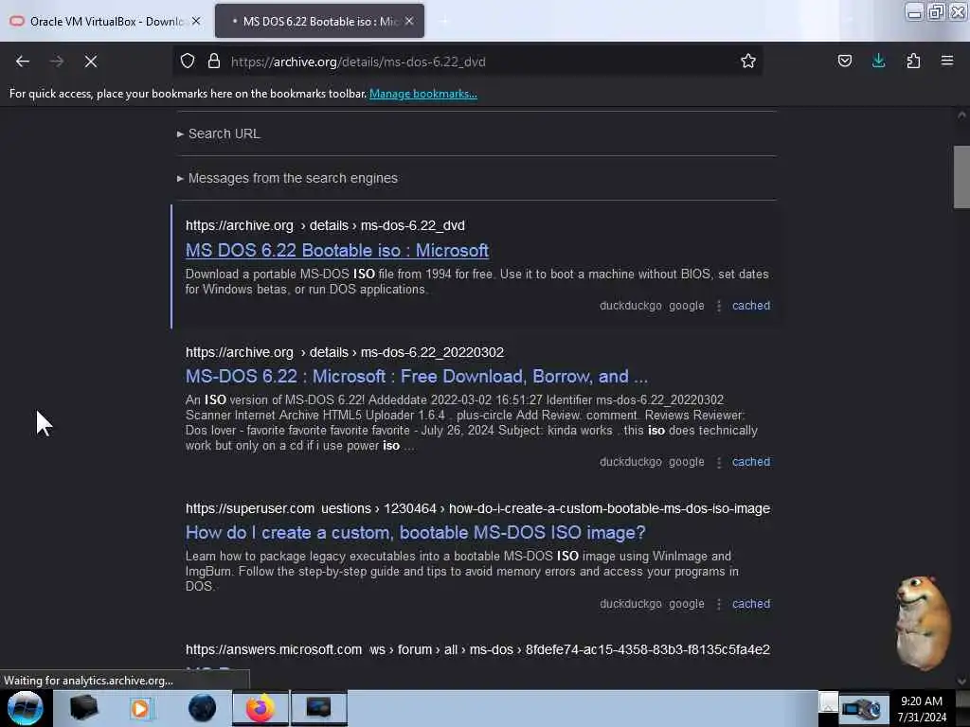Open a new tab with the plus button

pos(443,21)
